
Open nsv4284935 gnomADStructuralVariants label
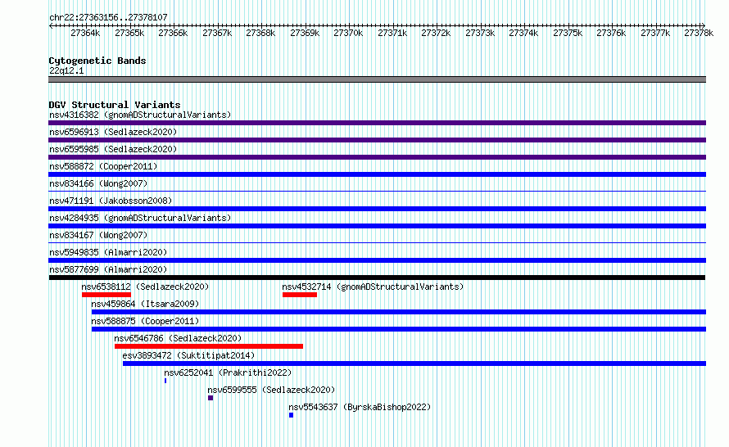click(140, 218)
